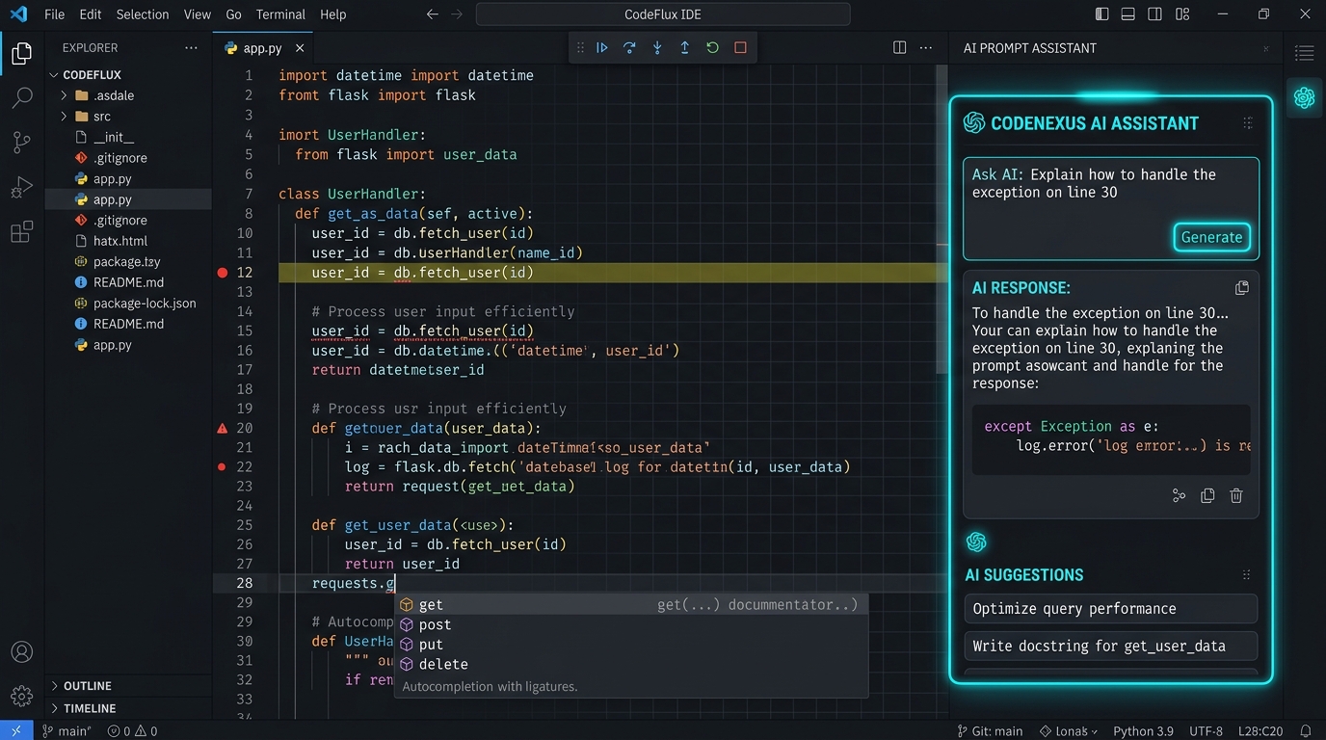
Task: Choose Write docstring for get_user_data suggestion
Action: click(1110, 646)
